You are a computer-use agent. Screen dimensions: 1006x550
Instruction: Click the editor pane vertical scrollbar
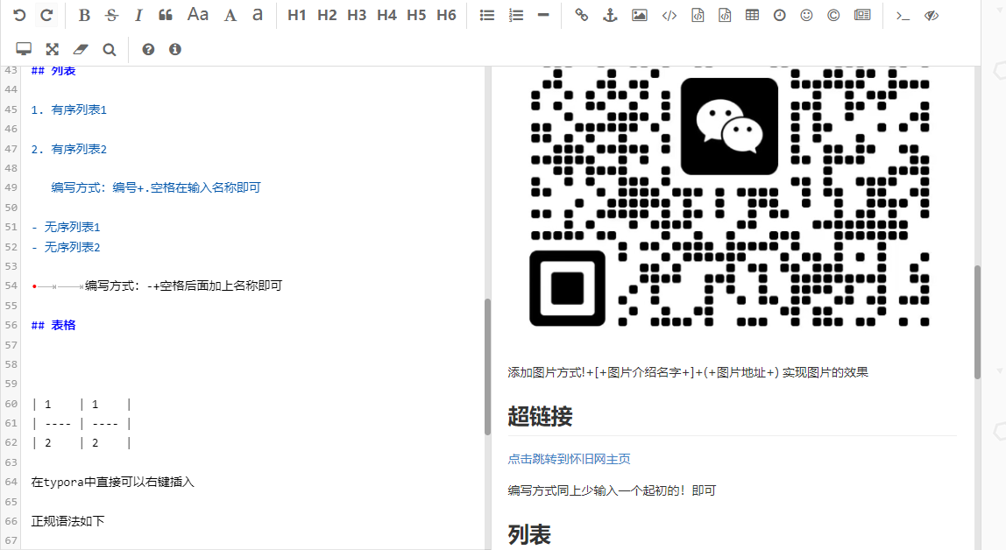point(487,367)
